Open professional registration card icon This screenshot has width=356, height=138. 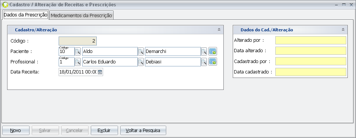pos(213,62)
